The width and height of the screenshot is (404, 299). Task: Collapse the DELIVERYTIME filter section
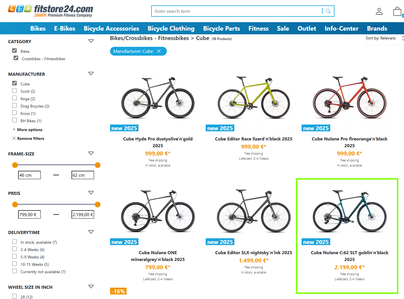point(91,232)
